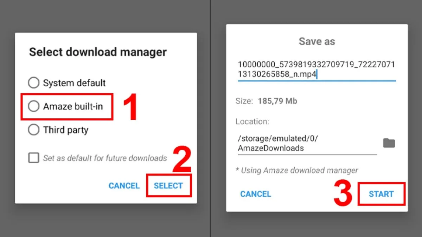Select the Third party radio button
This screenshot has width=422, height=237.
[x=34, y=130]
